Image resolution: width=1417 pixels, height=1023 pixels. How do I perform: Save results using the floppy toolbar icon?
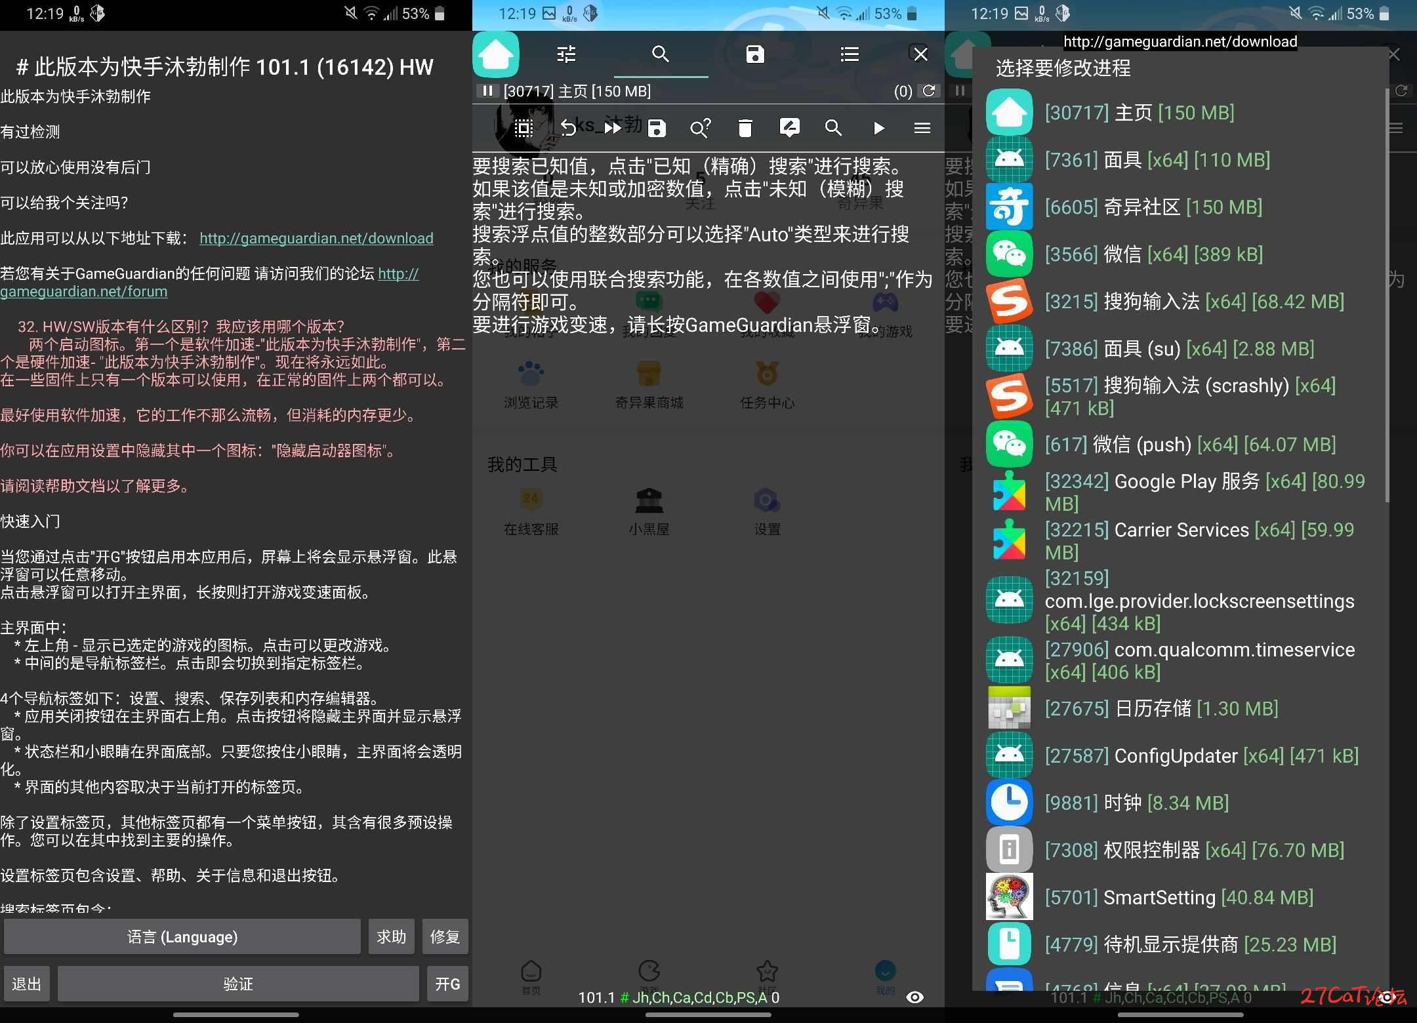[x=657, y=128]
